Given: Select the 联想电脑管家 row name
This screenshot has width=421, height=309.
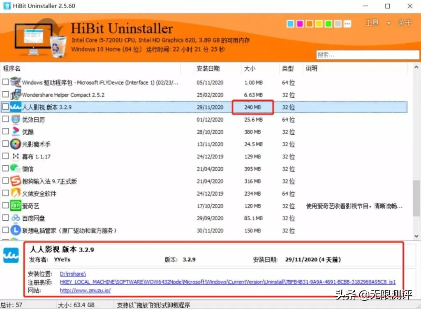Looking at the screenshot, I should pyautogui.click(x=69, y=231).
